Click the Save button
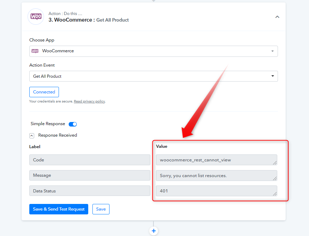The width and height of the screenshot is (309, 236). pos(101,209)
